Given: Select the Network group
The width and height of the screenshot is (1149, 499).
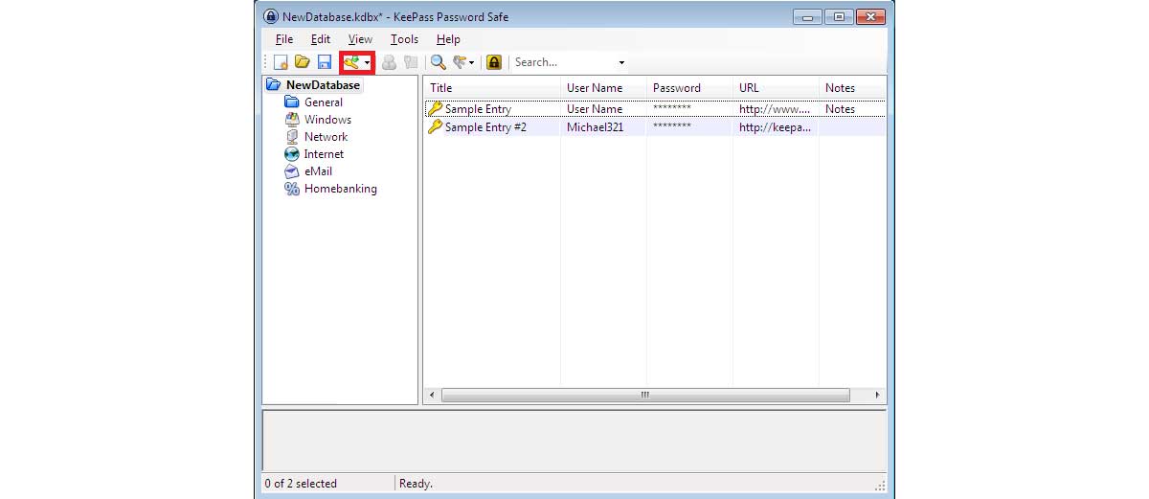Looking at the screenshot, I should (326, 137).
